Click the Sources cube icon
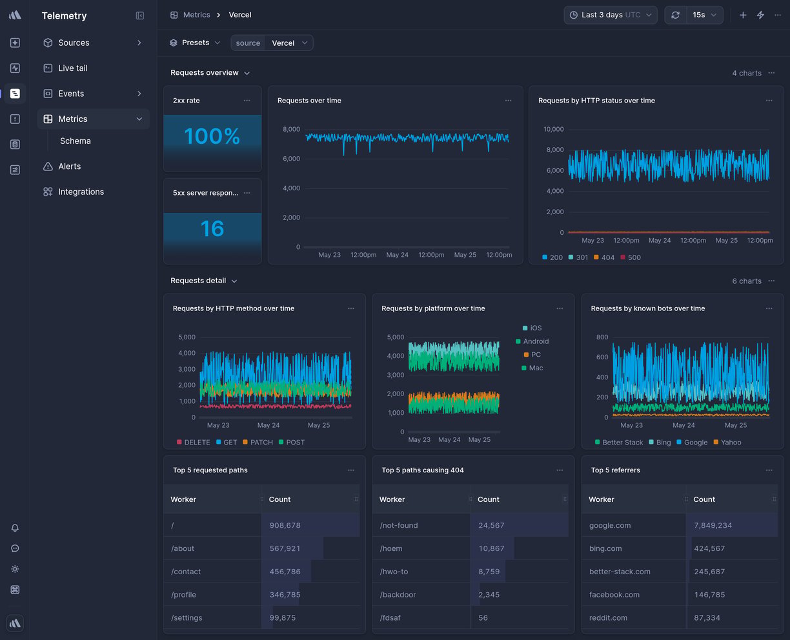 (48, 43)
